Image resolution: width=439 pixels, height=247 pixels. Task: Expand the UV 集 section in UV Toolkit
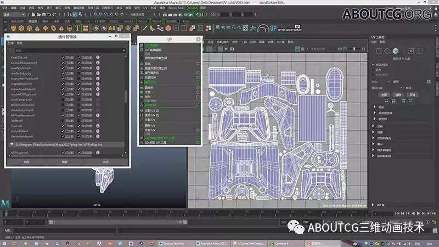373,205
